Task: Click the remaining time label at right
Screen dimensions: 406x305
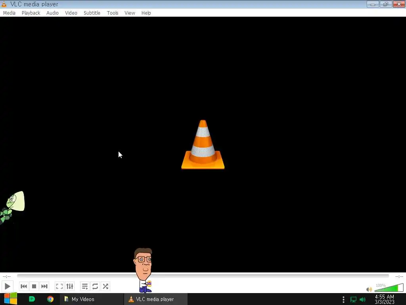Action: (399, 276)
